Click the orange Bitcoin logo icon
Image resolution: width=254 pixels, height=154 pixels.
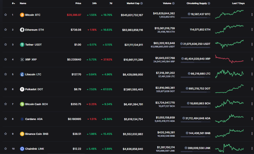tap(22, 15)
